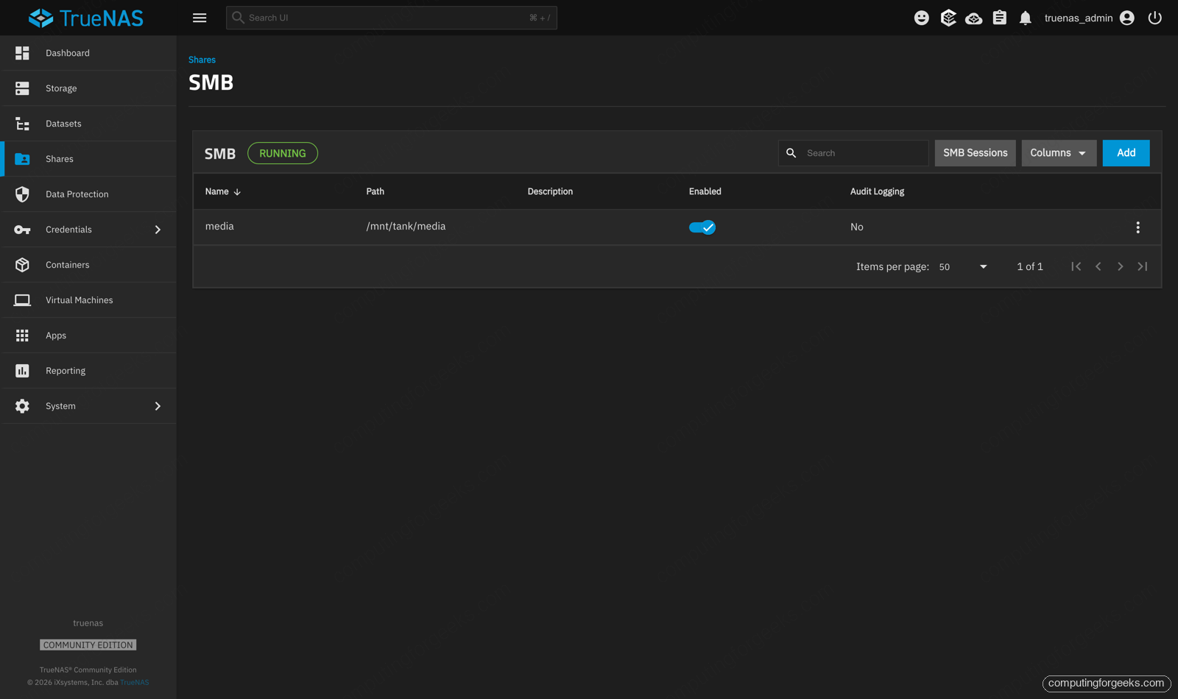
Task: Focus the SMB table search field
Action: coord(853,153)
